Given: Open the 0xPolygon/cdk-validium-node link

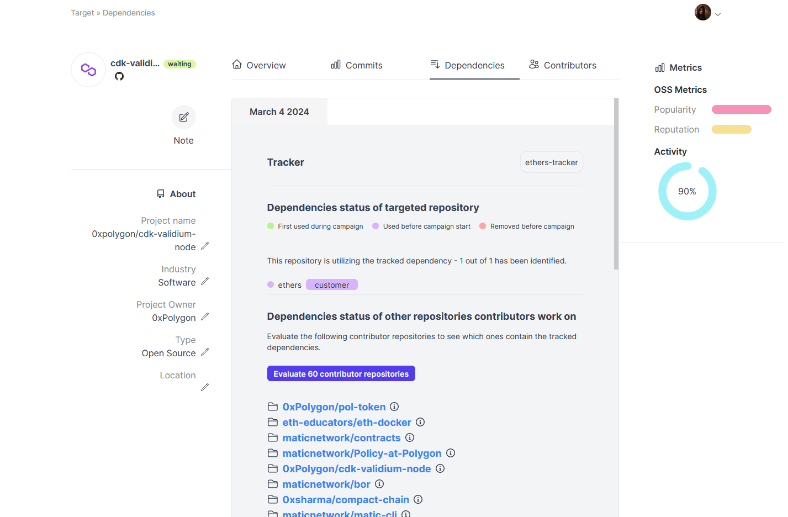Looking at the screenshot, I should coord(357,468).
